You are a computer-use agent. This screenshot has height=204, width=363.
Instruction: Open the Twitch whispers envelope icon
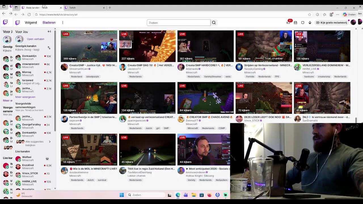pos(296,23)
